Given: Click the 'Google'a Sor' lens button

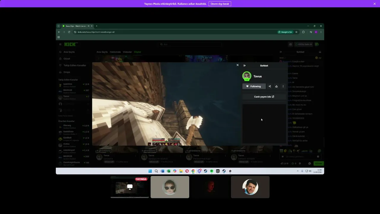Looking at the screenshot, I should point(285,32).
